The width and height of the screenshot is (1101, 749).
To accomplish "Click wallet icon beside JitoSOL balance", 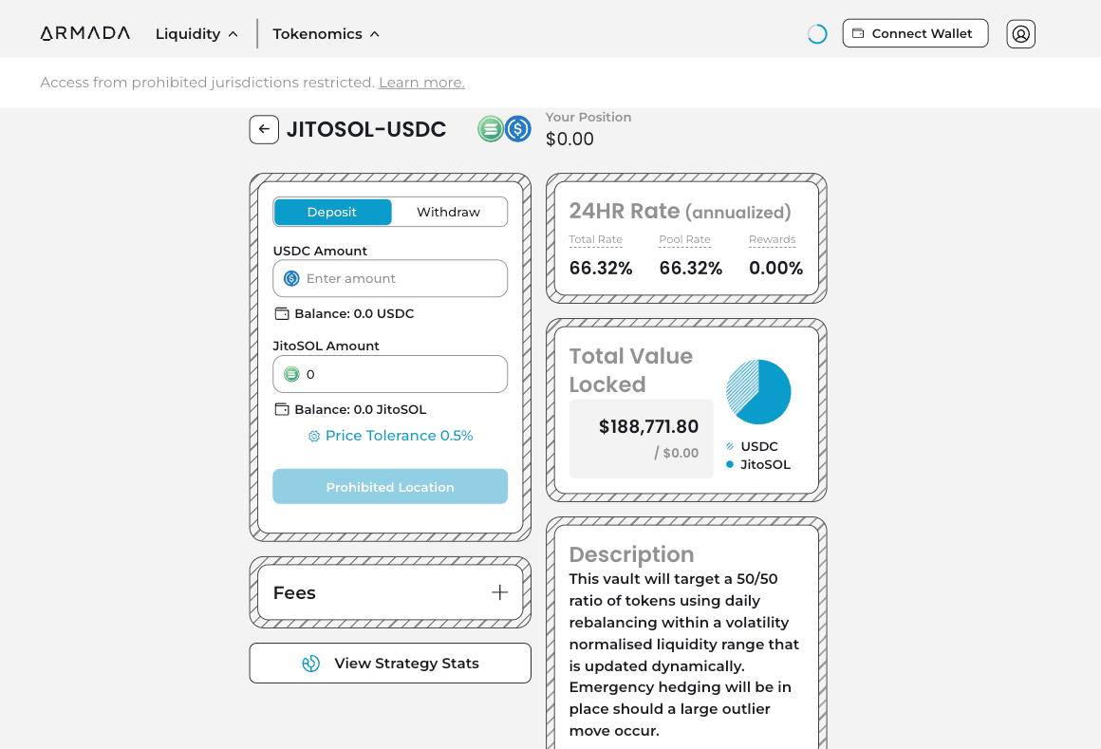I will point(282,409).
